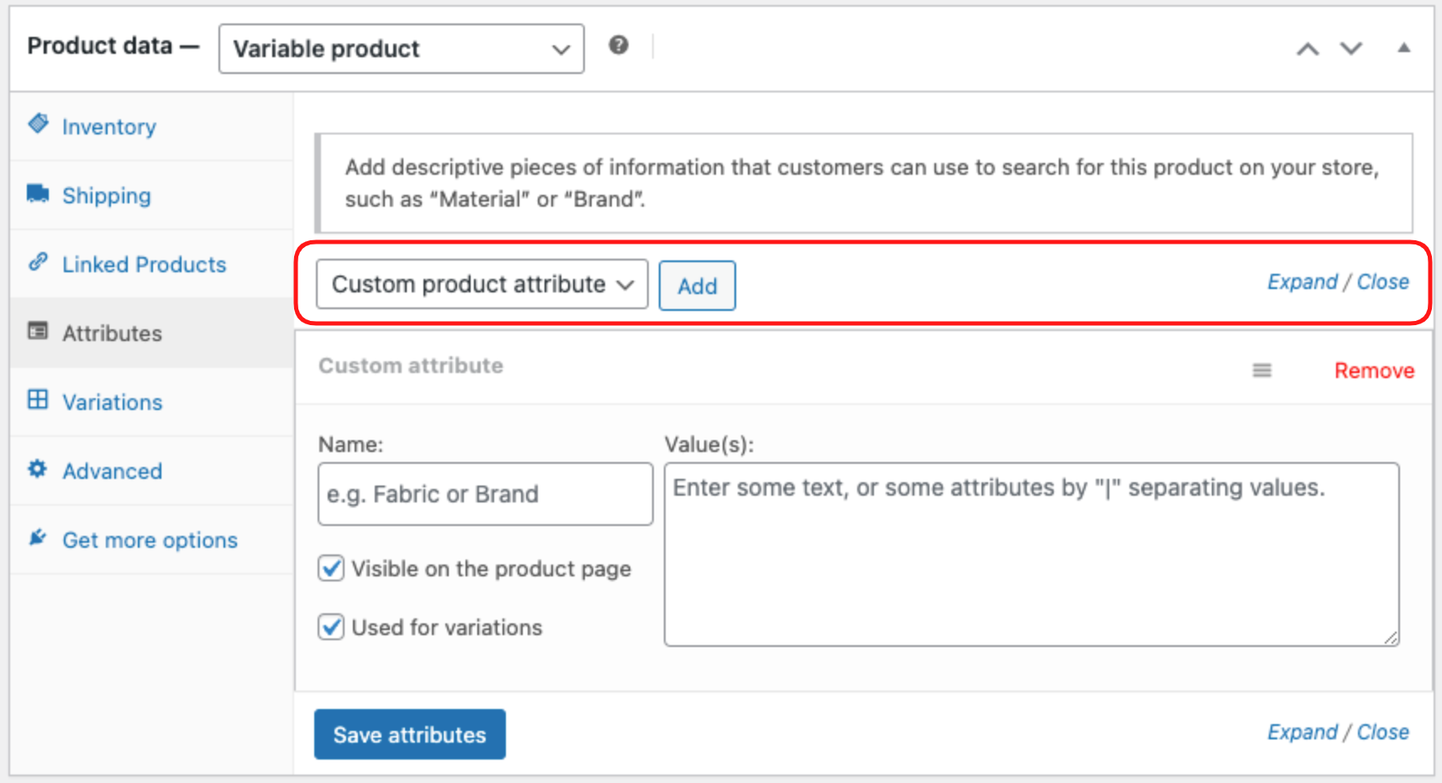This screenshot has height=783, width=1442.
Task: Select the Linked Products chain icon
Action: tap(38, 263)
